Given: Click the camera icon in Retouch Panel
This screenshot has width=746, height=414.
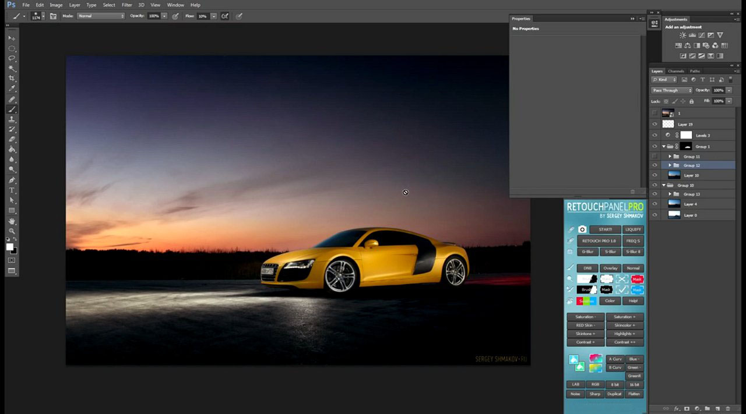Looking at the screenshot, I should 582,229.
